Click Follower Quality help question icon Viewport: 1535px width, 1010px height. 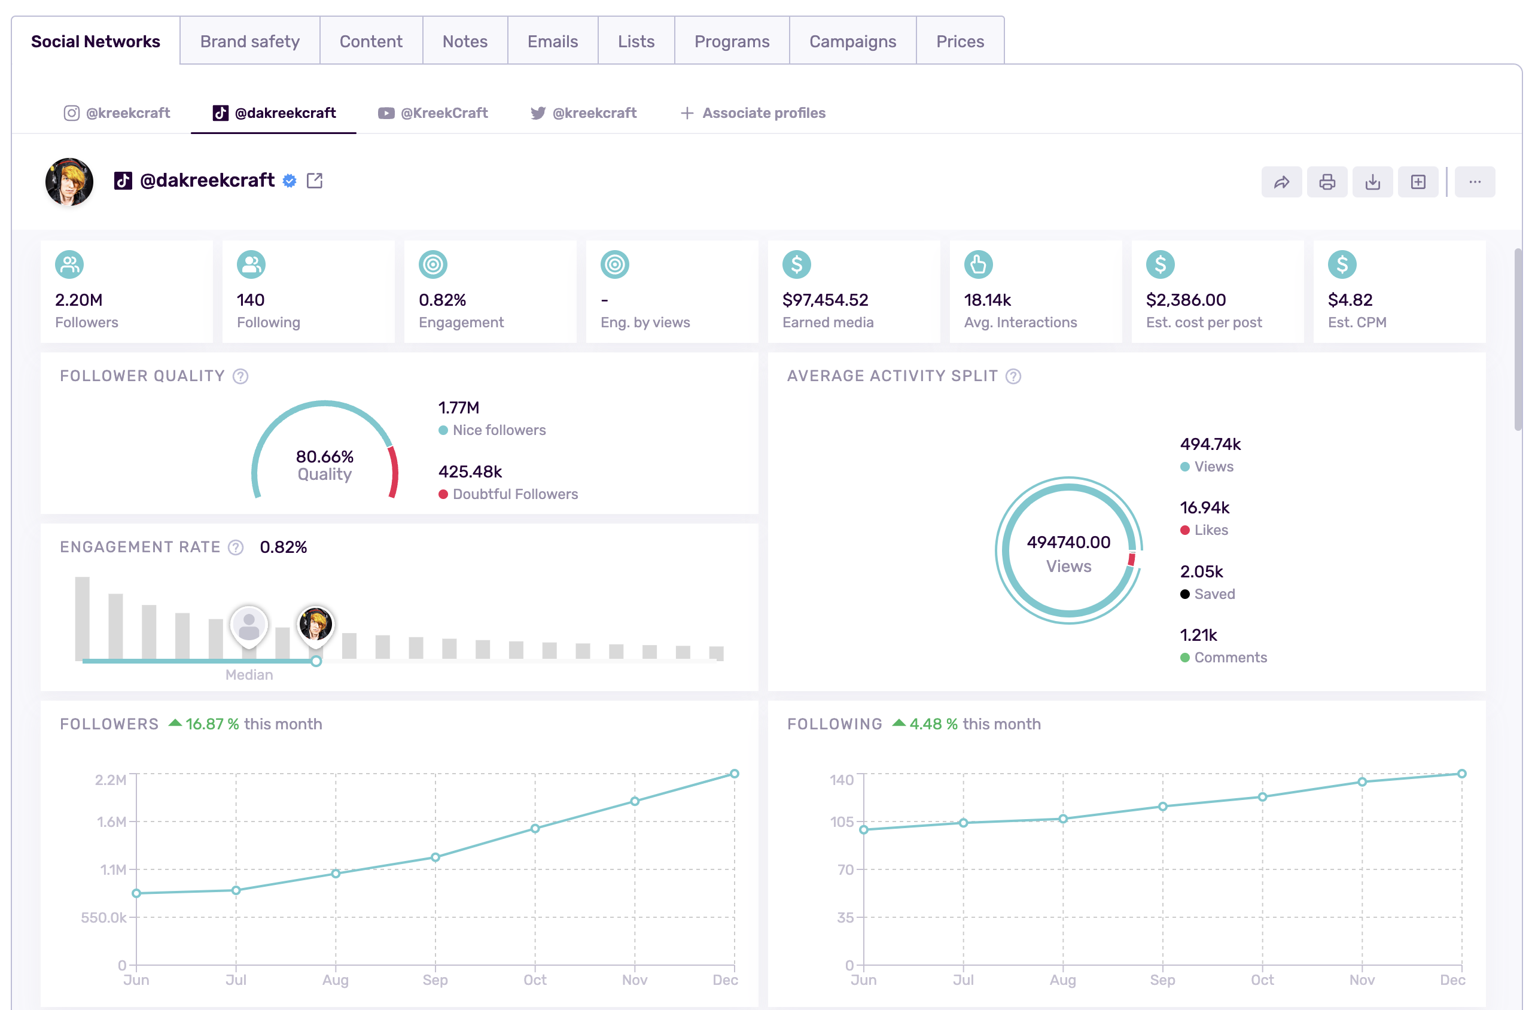point(240,376)
